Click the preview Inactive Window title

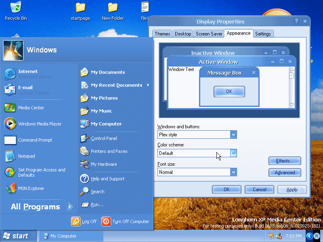tap(213, 53)
